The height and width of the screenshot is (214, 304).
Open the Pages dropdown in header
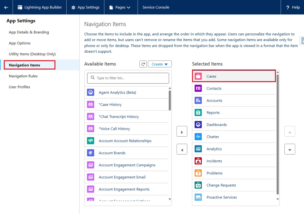click(x=120, y=7)
